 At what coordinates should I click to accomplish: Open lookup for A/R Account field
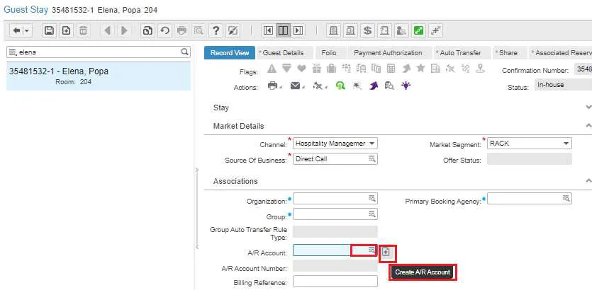point(372,250)
